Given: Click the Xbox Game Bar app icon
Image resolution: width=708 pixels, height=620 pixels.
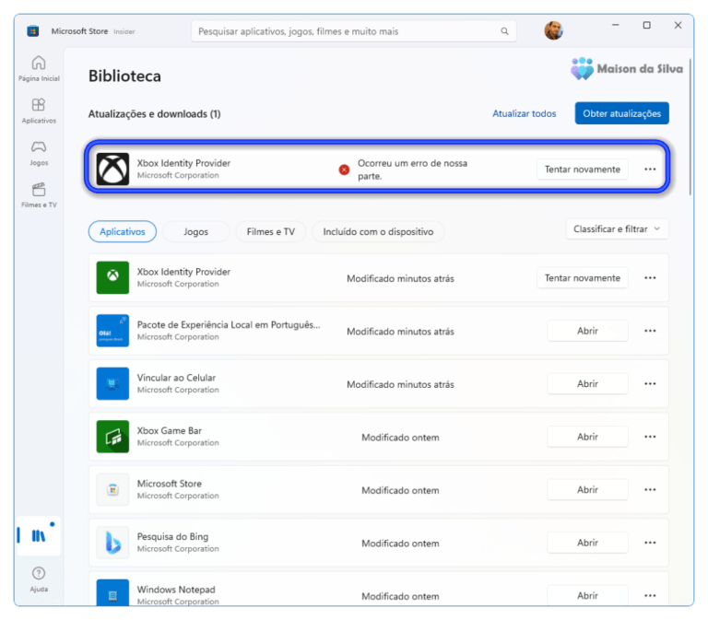Looking at the screenshot, I should click(112, 437).
